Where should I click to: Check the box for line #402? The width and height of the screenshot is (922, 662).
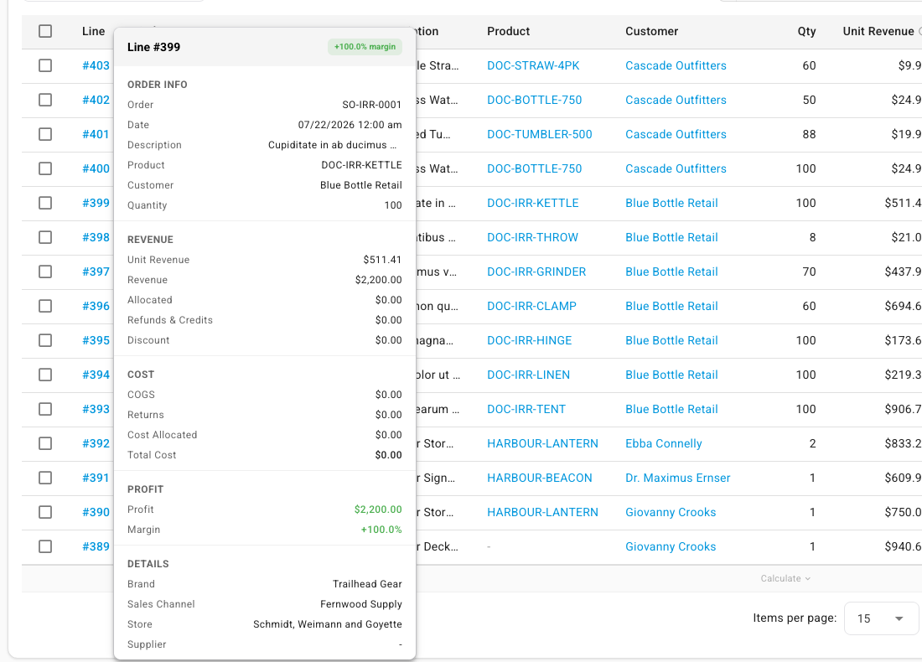(x=45, y=100)
